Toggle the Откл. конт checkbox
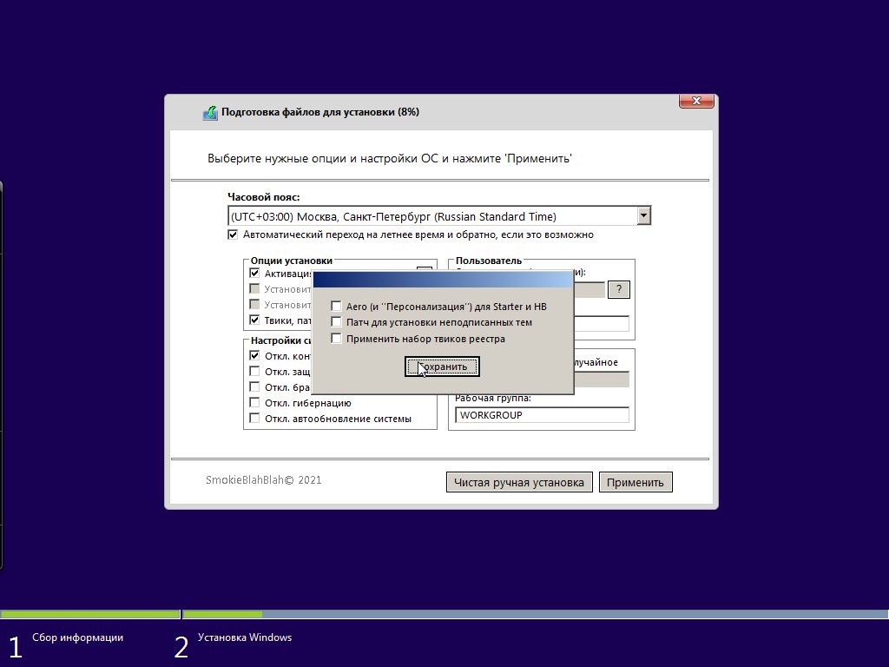 point(254,355)
